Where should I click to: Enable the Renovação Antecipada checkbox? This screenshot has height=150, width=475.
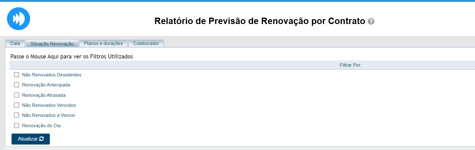(17, 85)
